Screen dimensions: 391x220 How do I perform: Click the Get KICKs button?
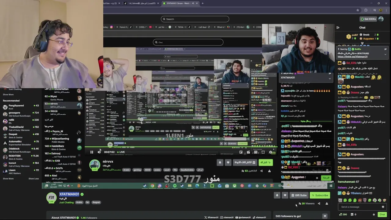368,19
